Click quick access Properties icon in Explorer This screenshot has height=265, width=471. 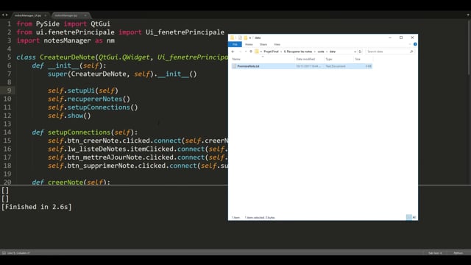coord(240,38)
